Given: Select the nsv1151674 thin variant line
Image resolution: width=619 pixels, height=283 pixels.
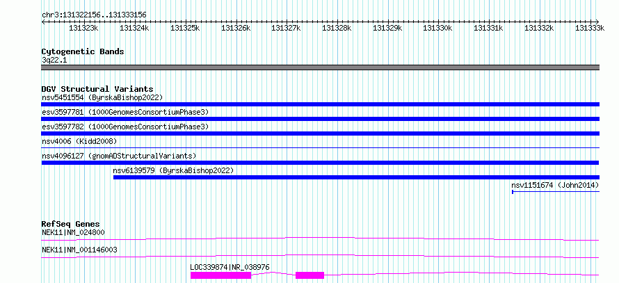Looking at the screenshot, I should point(556,192).
